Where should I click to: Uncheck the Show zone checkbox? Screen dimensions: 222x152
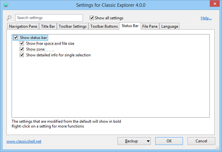point(22,49)
